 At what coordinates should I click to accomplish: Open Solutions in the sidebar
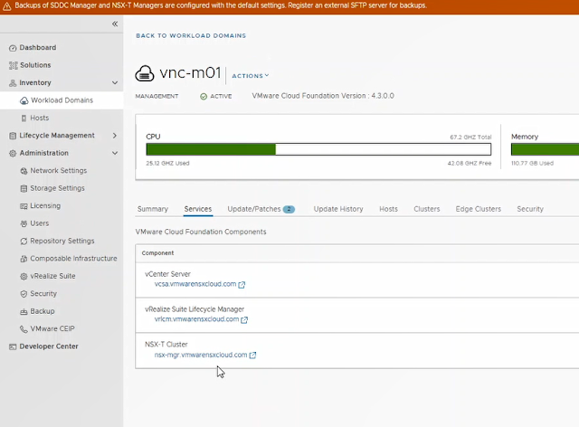coord(35,65)
